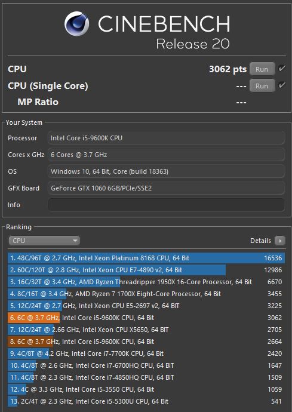Click the Processor field showing i5-9600K
This screenshot has width=292, height=412.
[x=166, y=138]
